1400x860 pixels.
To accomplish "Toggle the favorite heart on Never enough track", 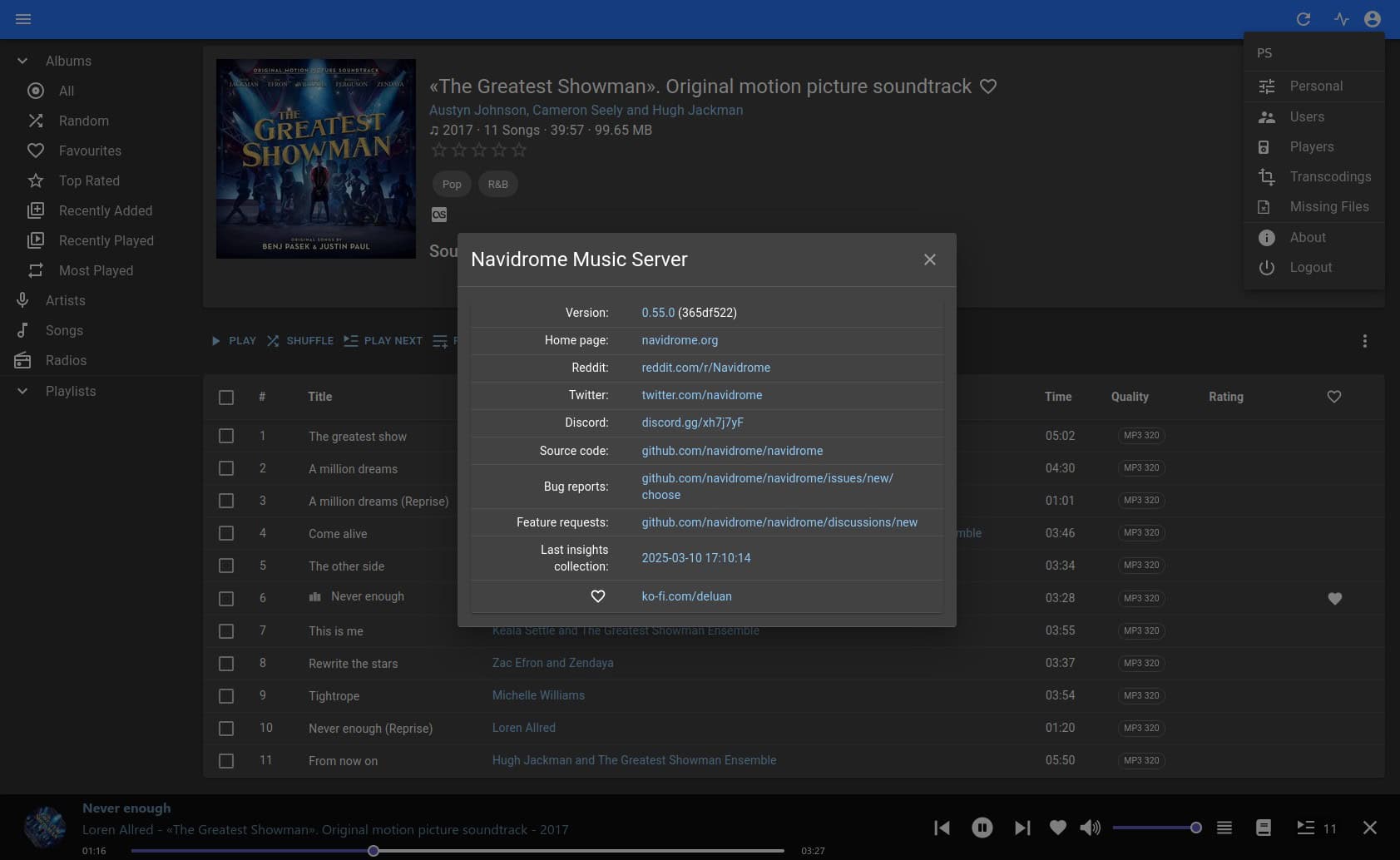I will [x=1335, y=598].
